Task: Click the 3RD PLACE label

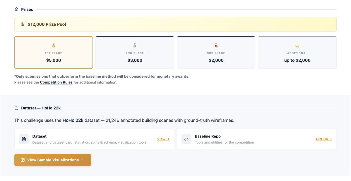Action: pos(216,53)
